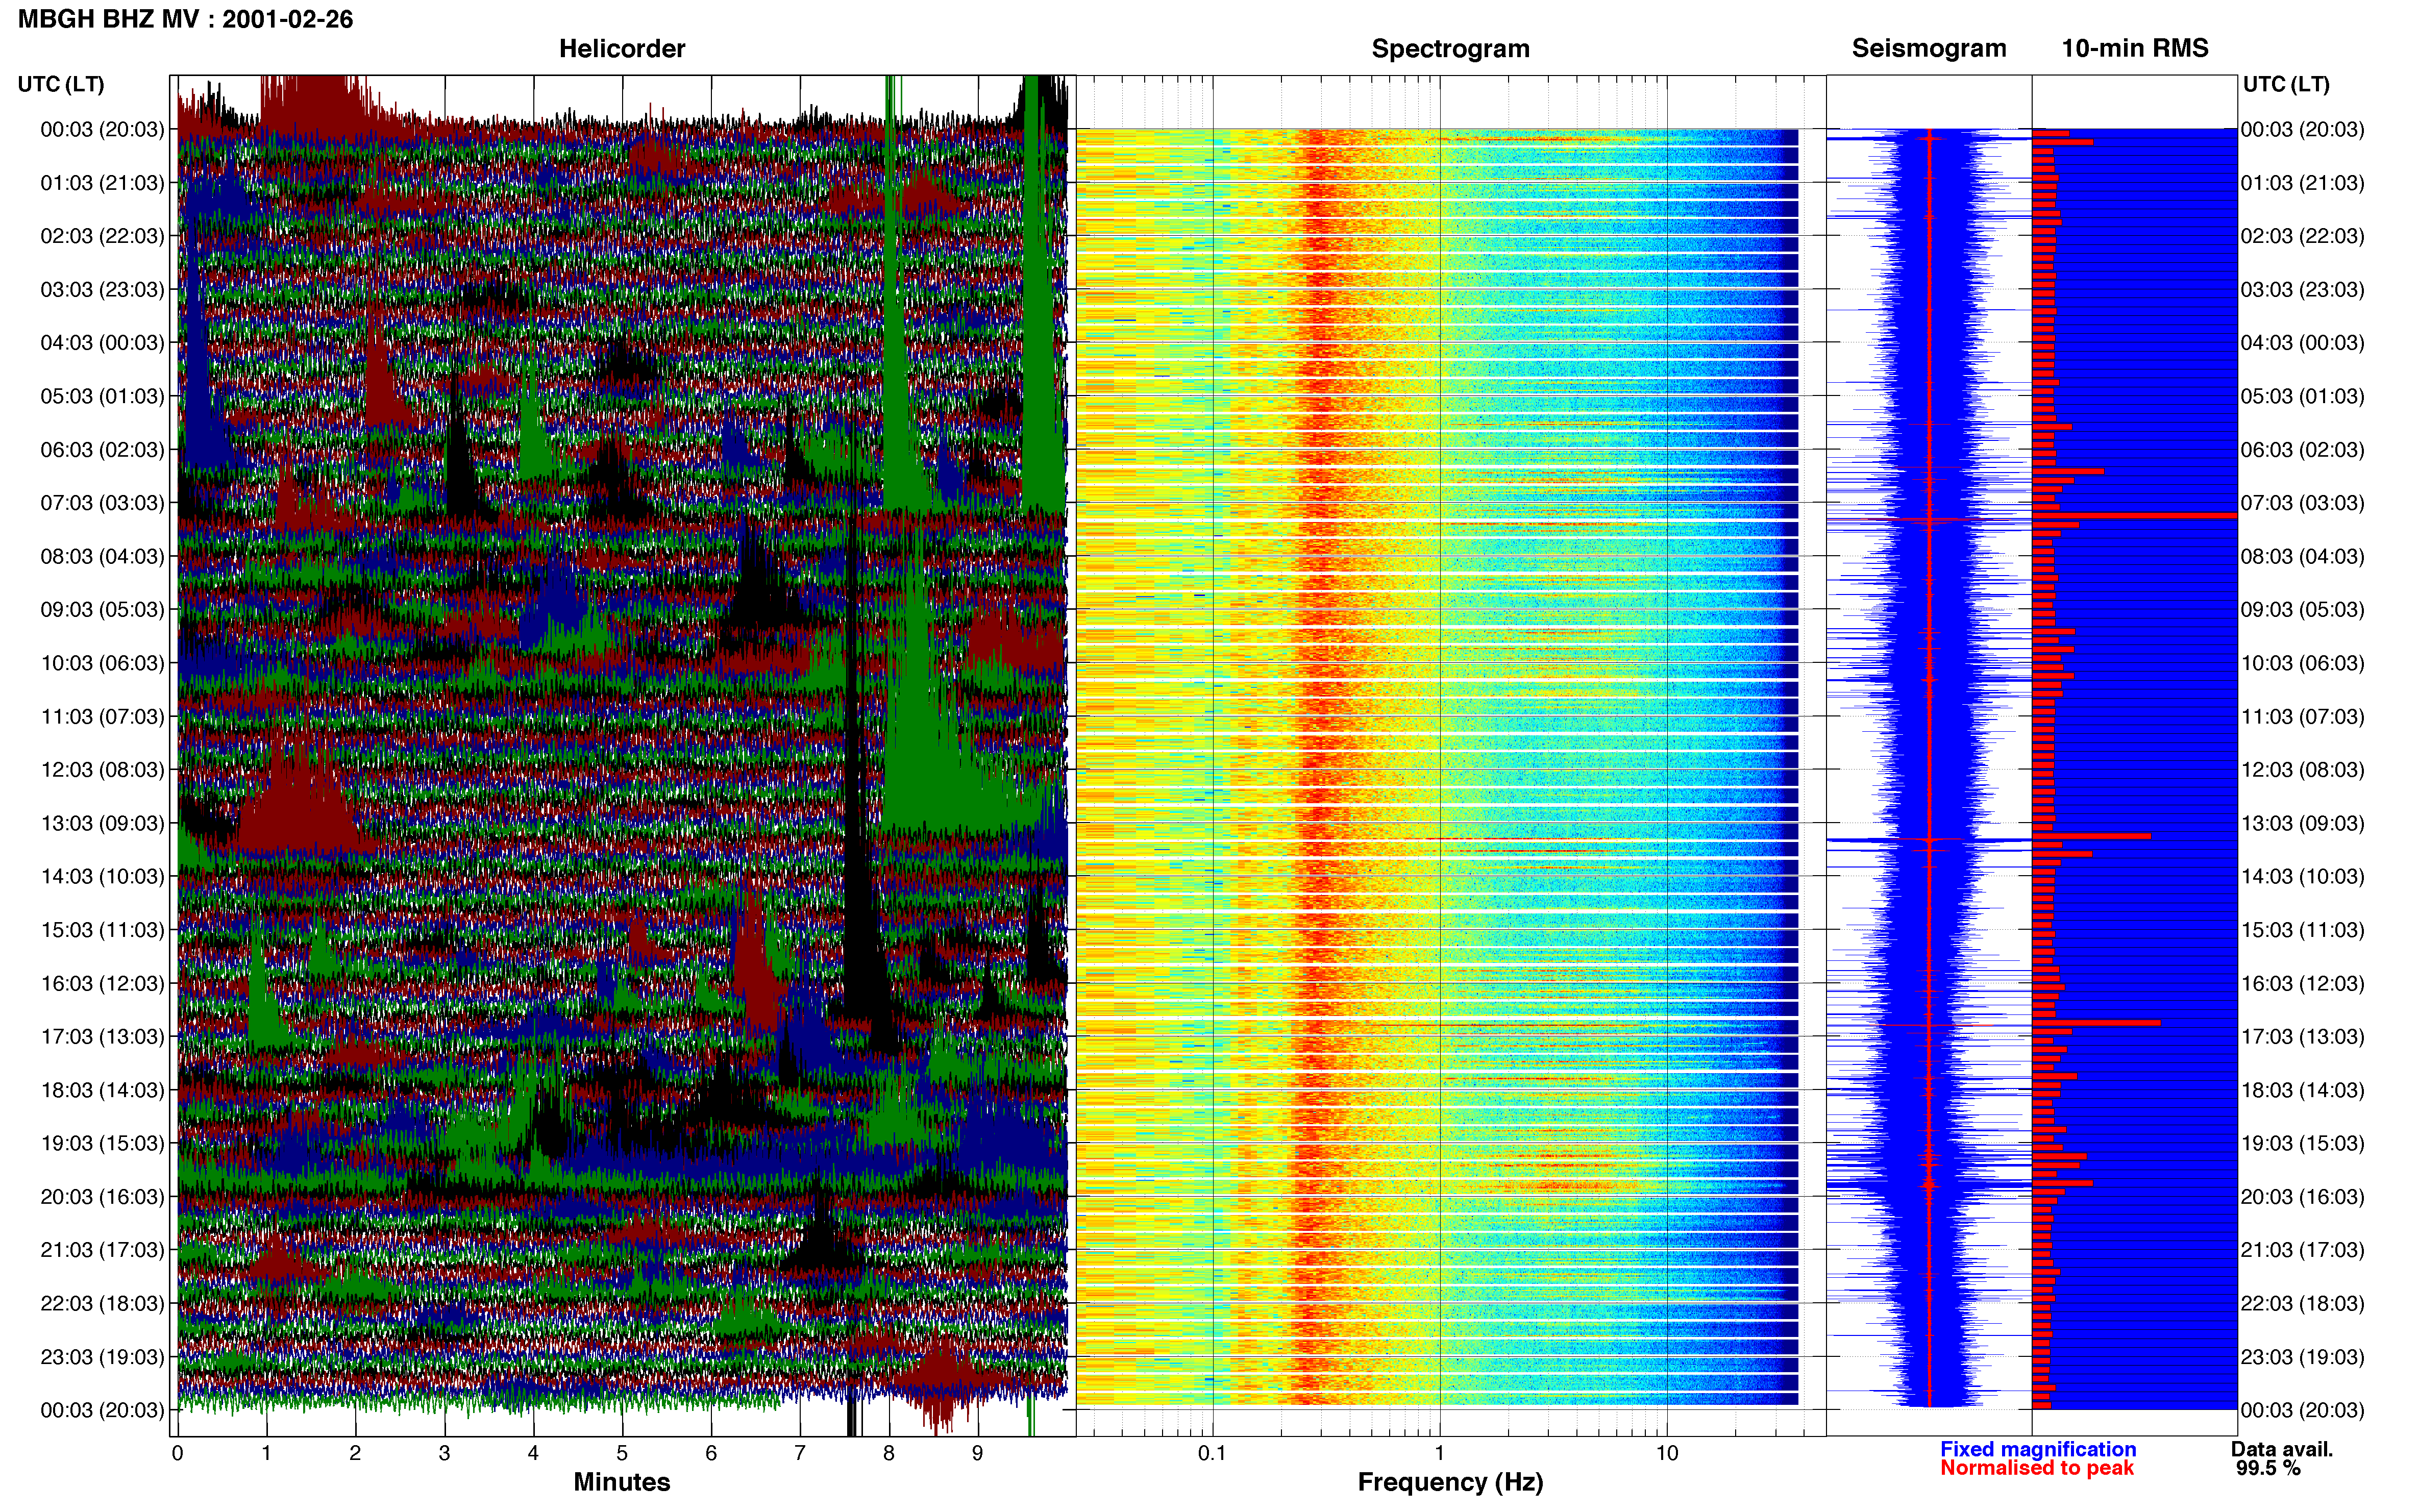Screen dimensions: 2419x1512
Task: Click left time label '23:03 (19:03)'
Action: click(x=102, y=1357)
